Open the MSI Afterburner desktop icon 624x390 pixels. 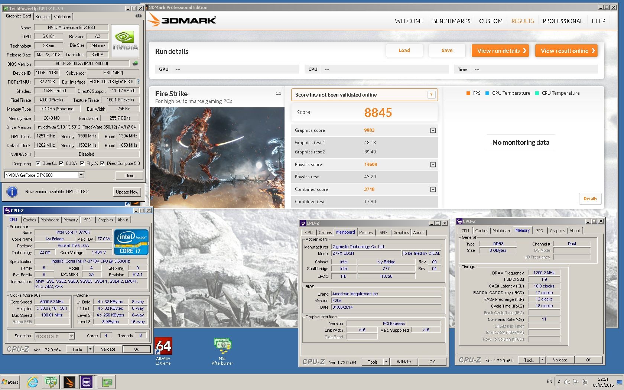(x=222, y=351)
